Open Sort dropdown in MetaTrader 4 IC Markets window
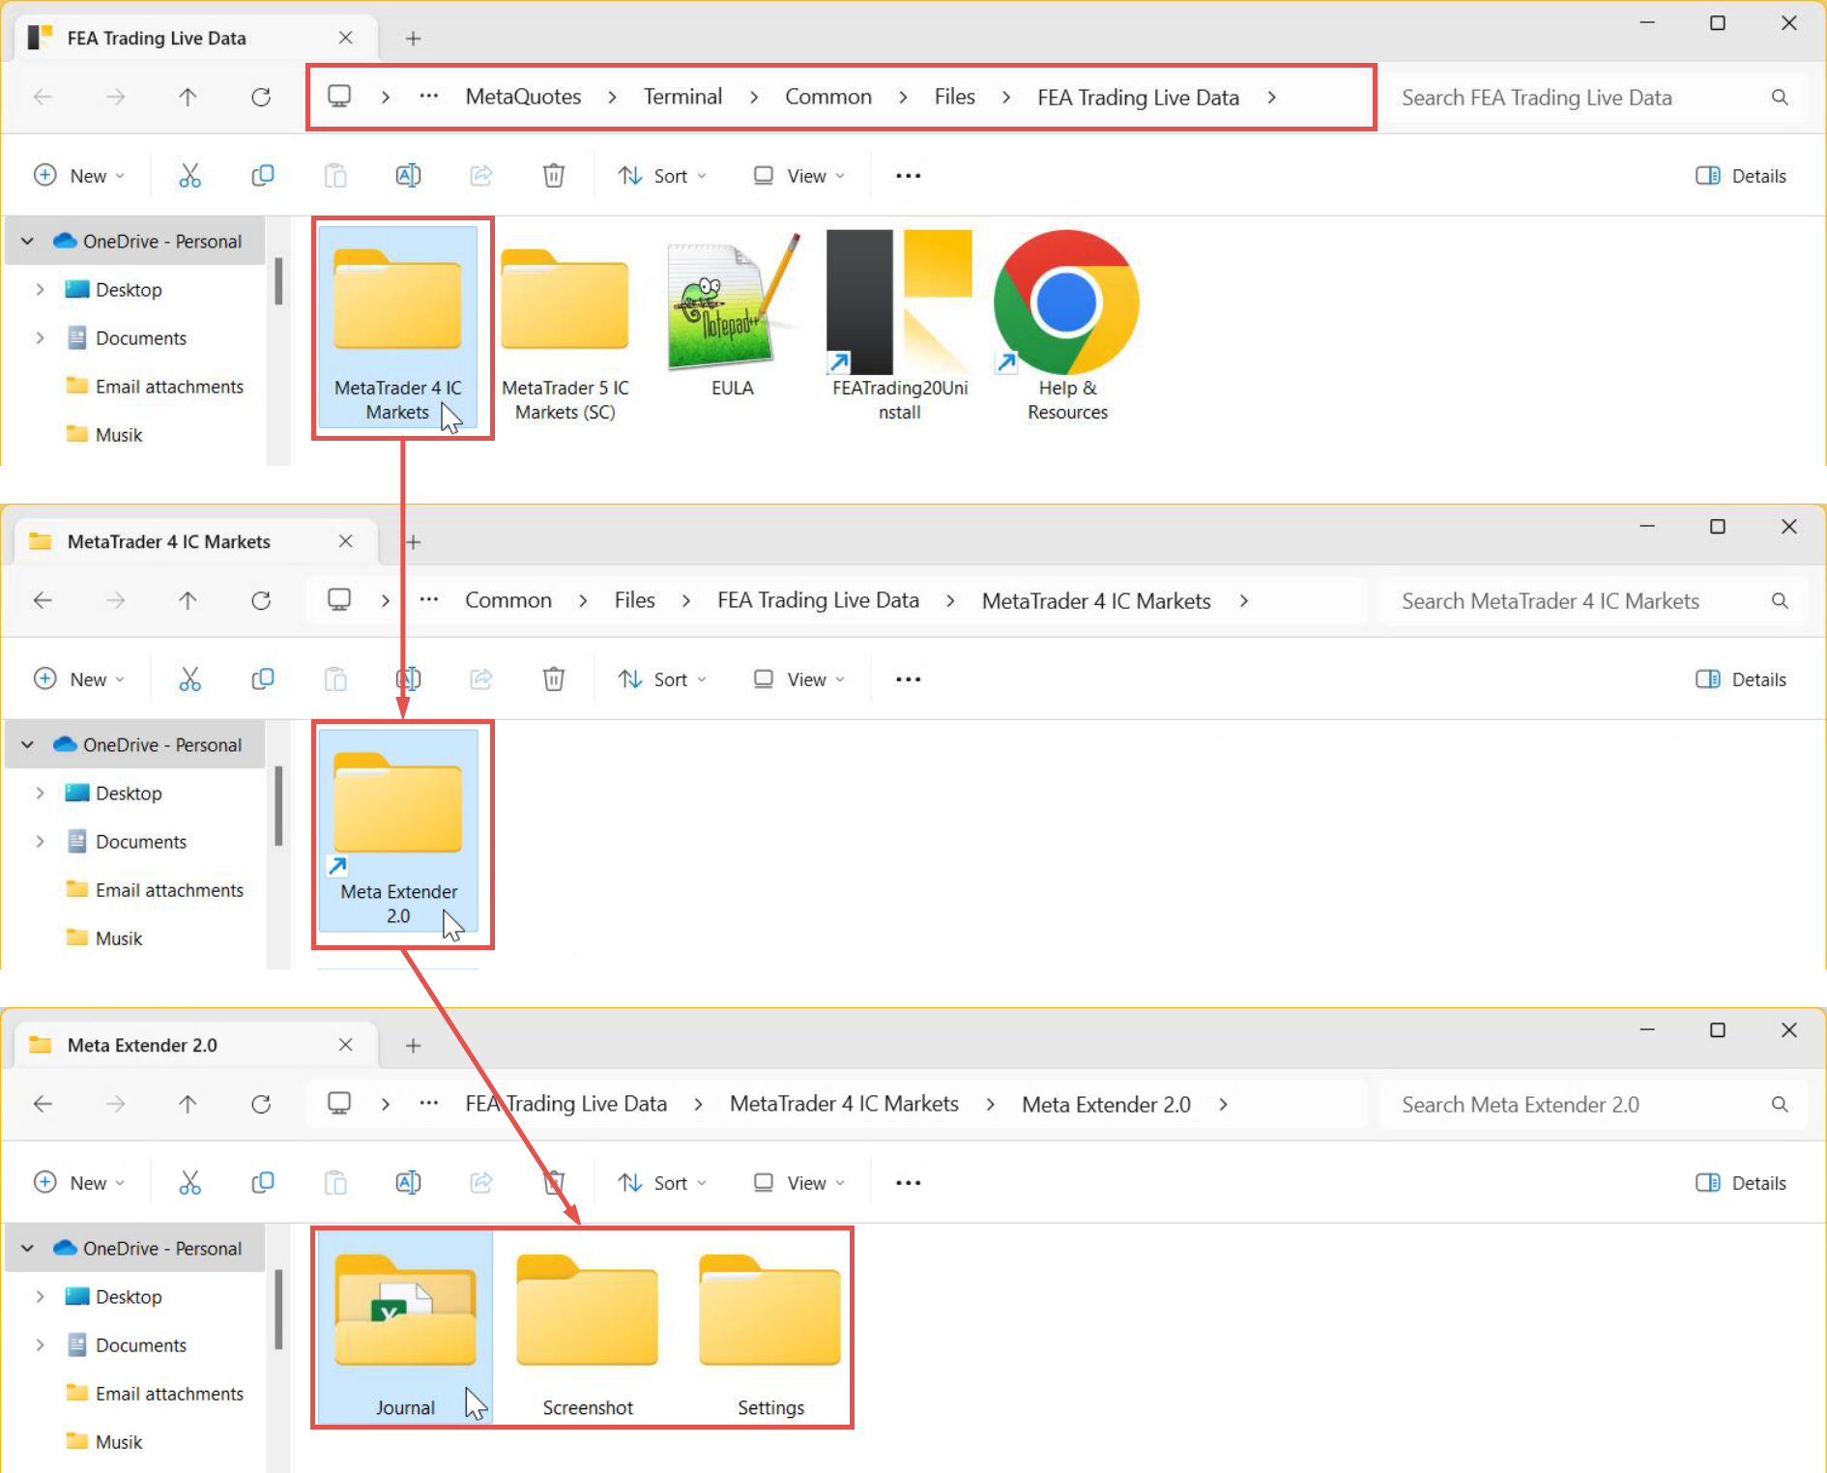 pyautogui.click(x=663, y=679)
